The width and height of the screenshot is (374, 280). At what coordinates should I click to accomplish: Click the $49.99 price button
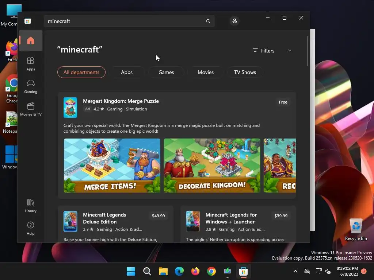tap(159, 216)
